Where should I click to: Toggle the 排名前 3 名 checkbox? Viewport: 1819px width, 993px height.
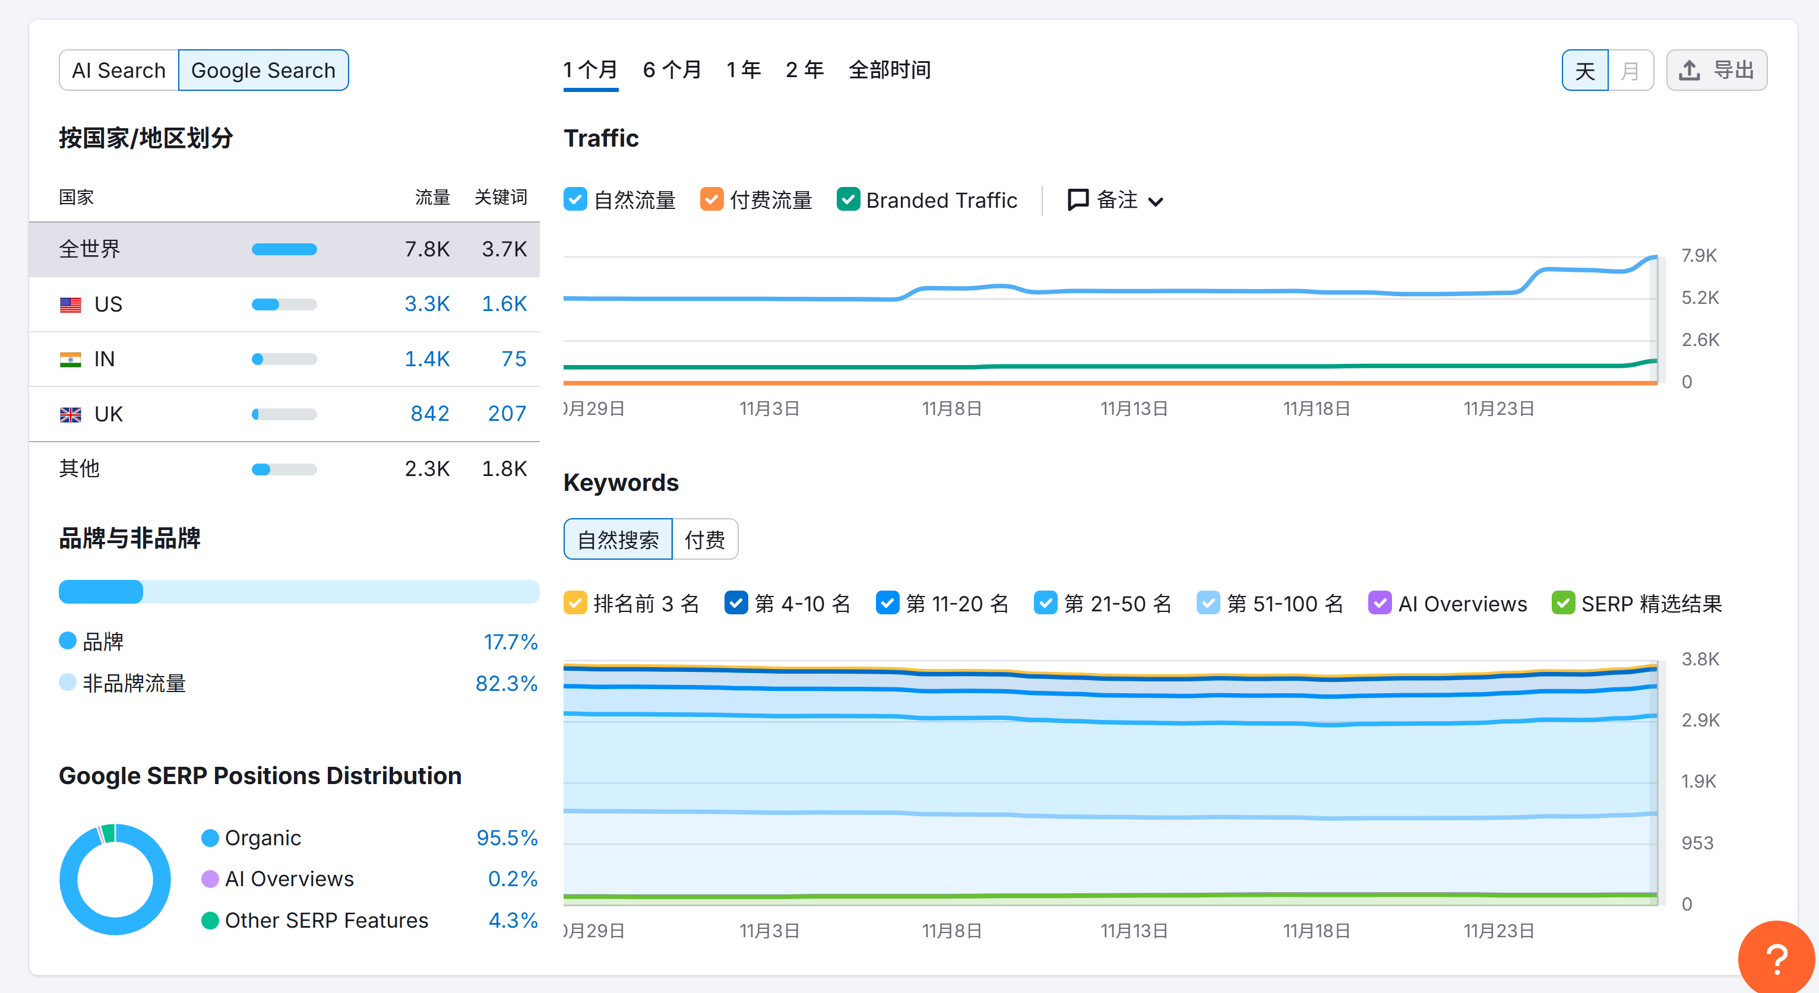tap(575, 602)
